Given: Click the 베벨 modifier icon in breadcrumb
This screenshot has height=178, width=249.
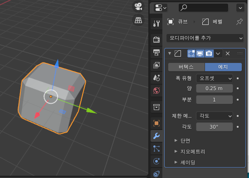Looking at the screenshot, I should point(205,22).
